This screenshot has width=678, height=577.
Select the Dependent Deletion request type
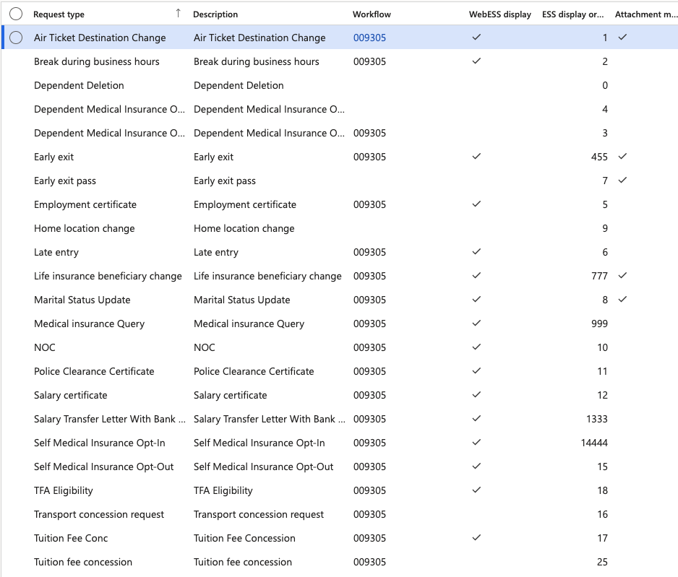pyautogui.click(x=79, y=85)
